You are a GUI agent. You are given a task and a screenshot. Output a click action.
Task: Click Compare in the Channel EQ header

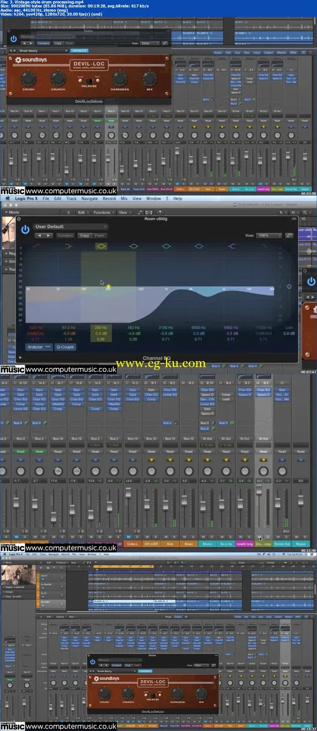pyautogui.click(x=65, y=235)
